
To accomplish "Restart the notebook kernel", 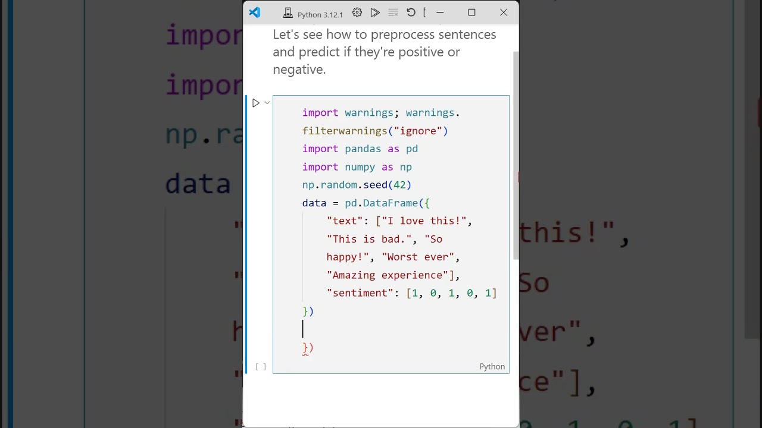I will pos(411,12).
